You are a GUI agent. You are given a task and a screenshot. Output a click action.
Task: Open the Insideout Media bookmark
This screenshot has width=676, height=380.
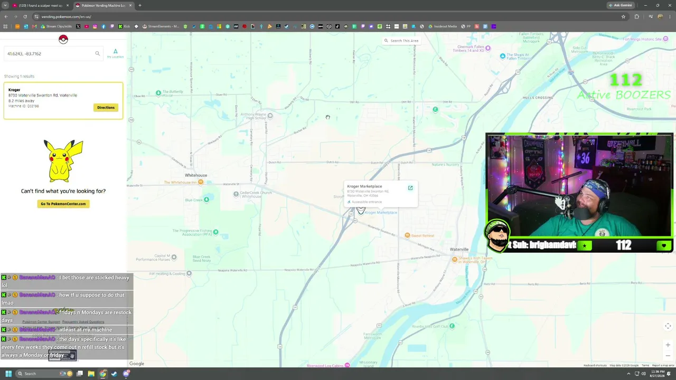pos(443,26)
